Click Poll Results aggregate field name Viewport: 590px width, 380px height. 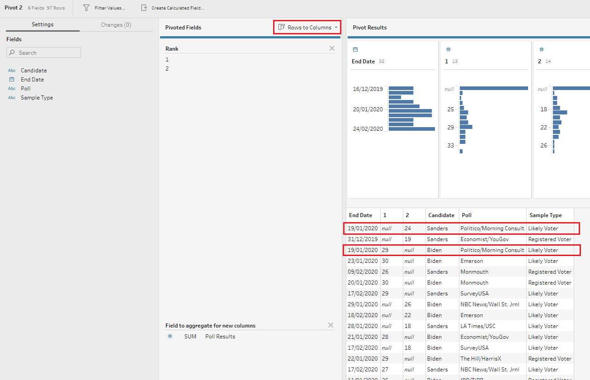pos(220,337)
